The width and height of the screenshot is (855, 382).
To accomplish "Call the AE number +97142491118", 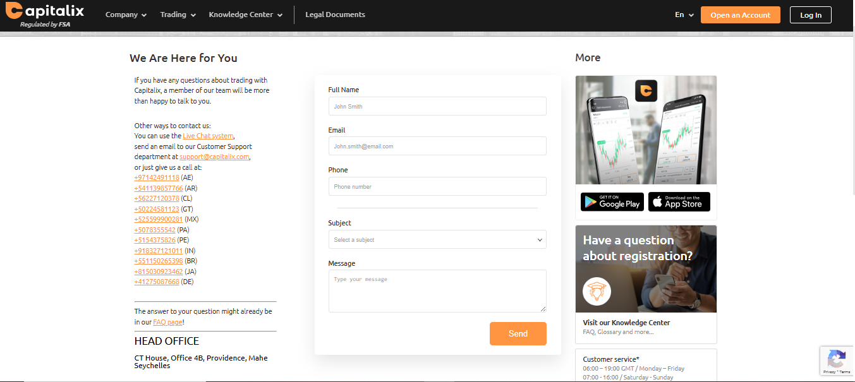I will tap(157, 177).
